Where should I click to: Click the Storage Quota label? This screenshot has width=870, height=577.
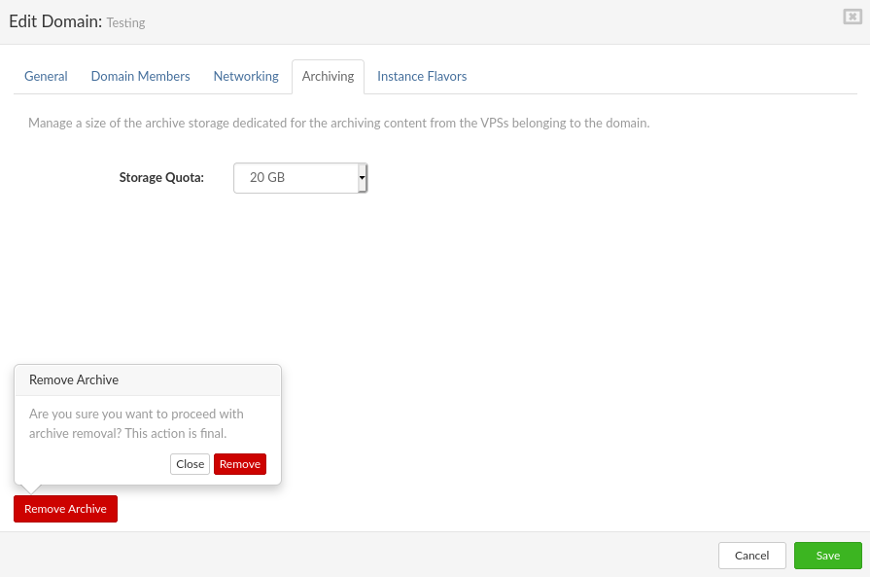click(161, 177)
